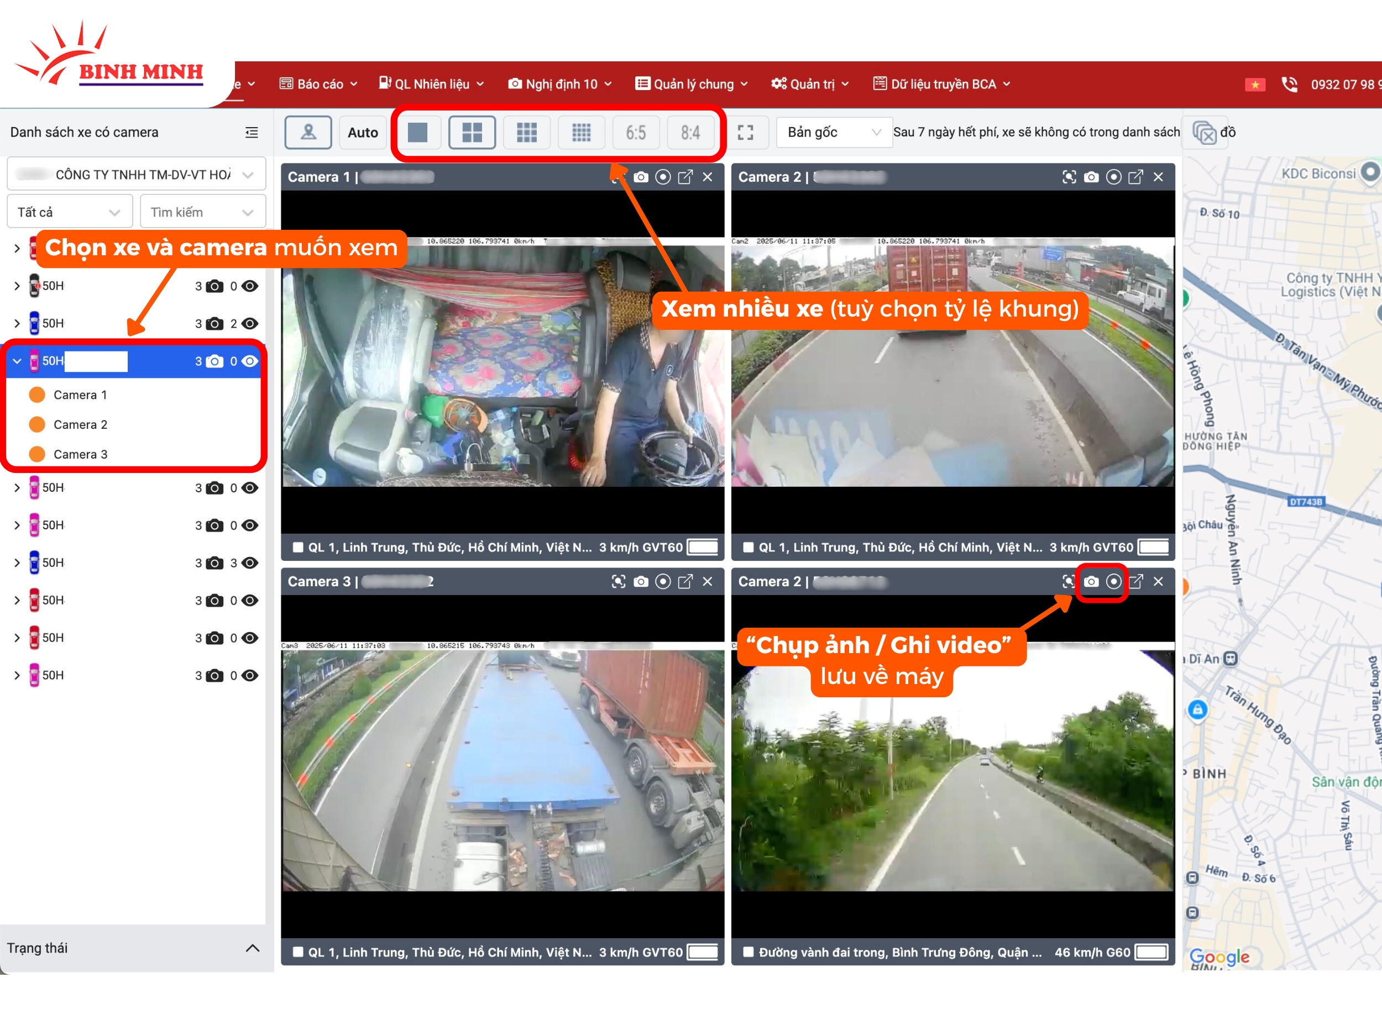Toggle eye icon on vehicle row with 3 viewers

(250, 563)
